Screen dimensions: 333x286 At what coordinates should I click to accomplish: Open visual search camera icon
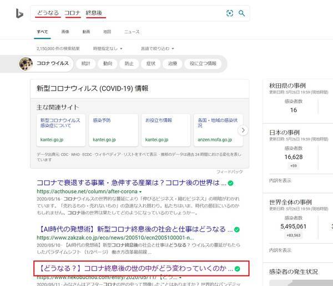click(x=230, y=13)
